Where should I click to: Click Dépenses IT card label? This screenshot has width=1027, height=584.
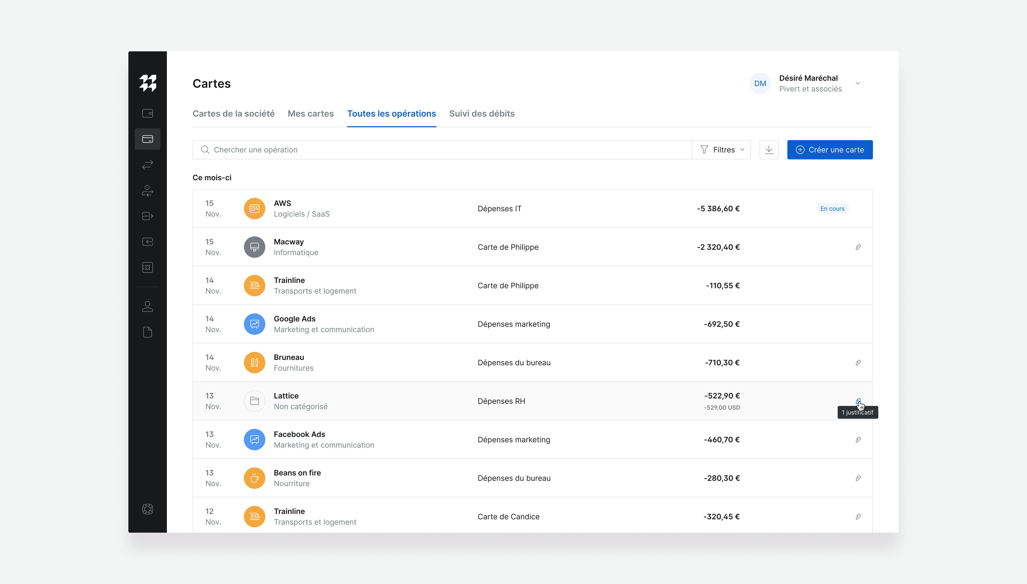click(500, 209)
